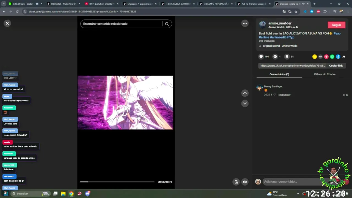Click the search magnifier icon in video search

coord(167,24)
